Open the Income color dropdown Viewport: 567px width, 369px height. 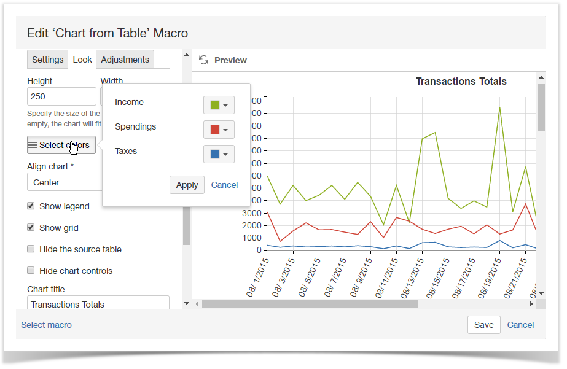click(x=226, y=104)
